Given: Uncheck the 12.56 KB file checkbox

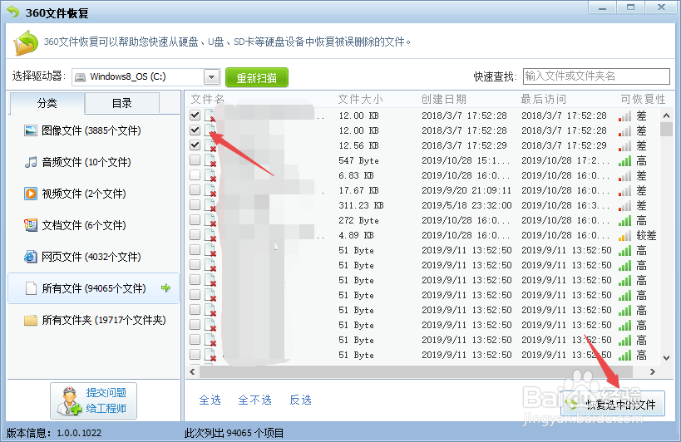Looking at the screenshot, I should 195,145.
